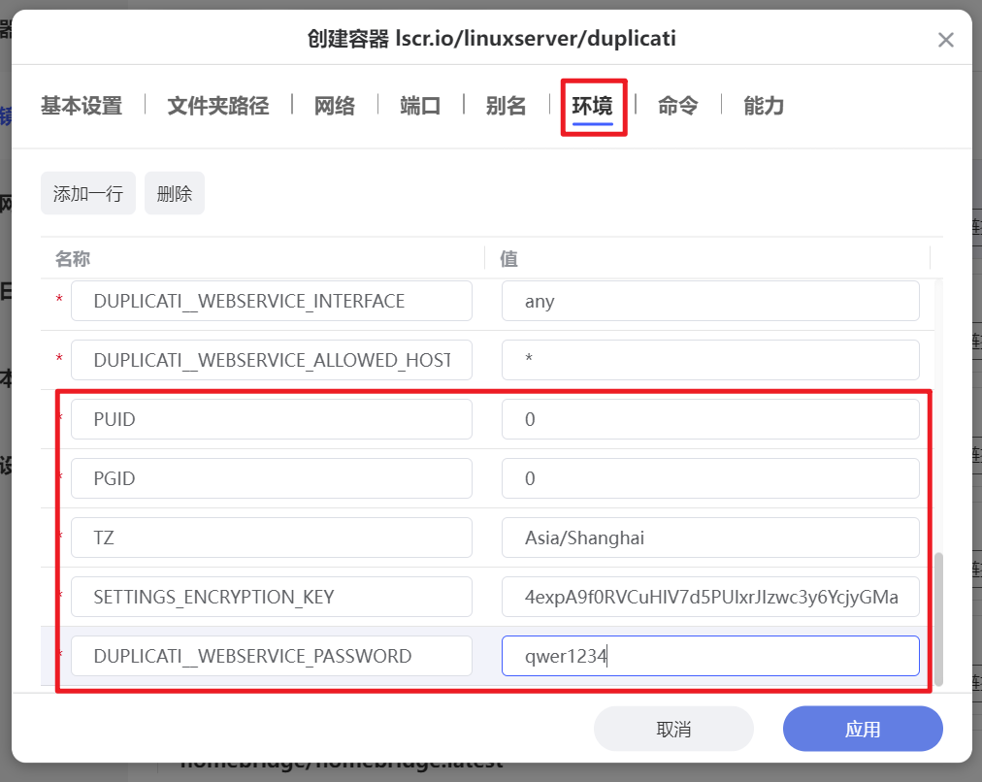Select the DUPLICATI__WEBSERVICE_INTERFACE value field
The height and width of the screenshot is (782, 982).
[709, 301]
